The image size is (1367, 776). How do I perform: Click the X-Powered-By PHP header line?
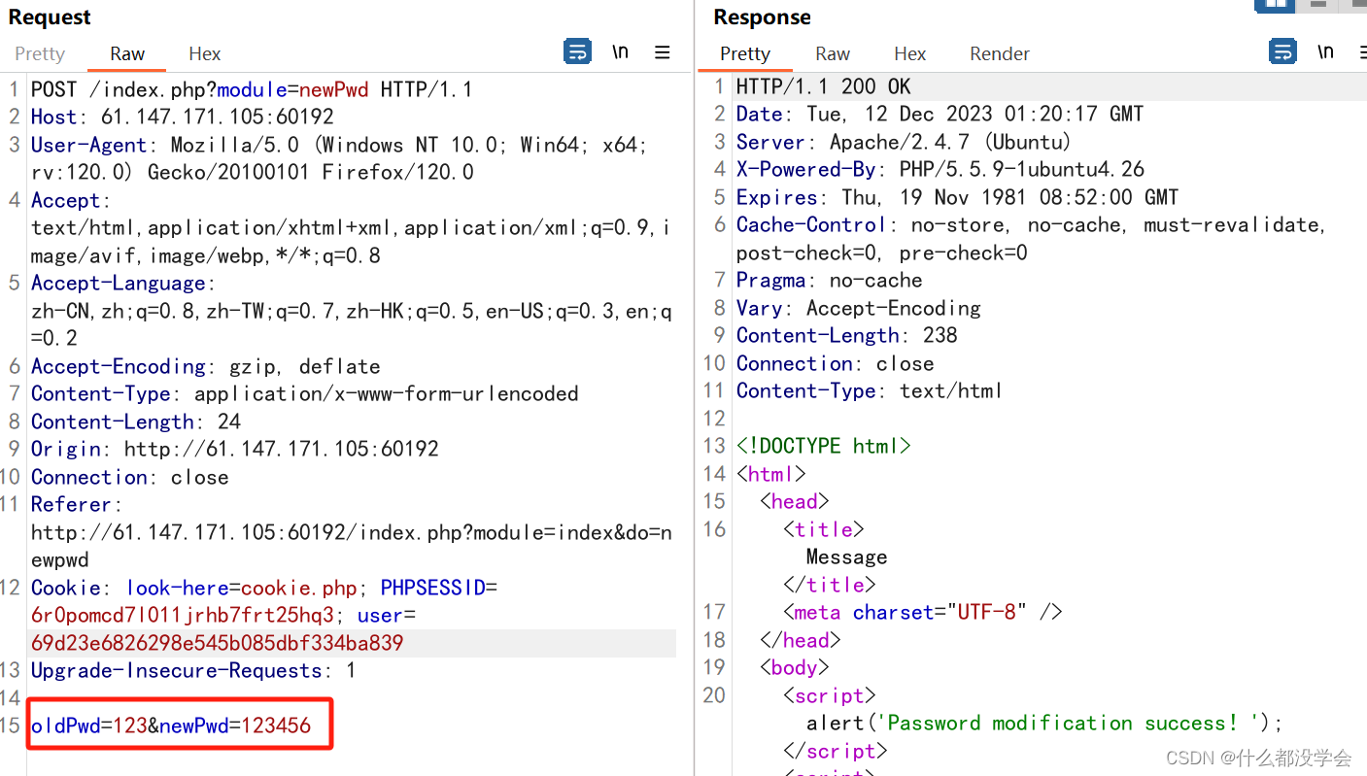[940, 169]
